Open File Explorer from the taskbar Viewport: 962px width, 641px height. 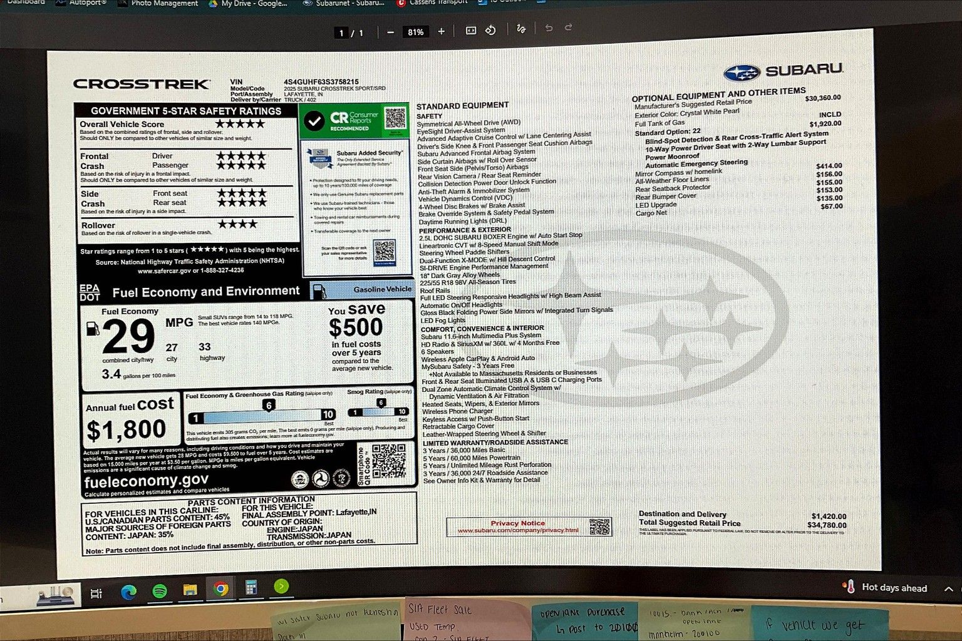coord(190,590)
